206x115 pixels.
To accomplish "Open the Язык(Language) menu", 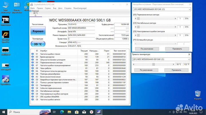I will click(80, 8).
